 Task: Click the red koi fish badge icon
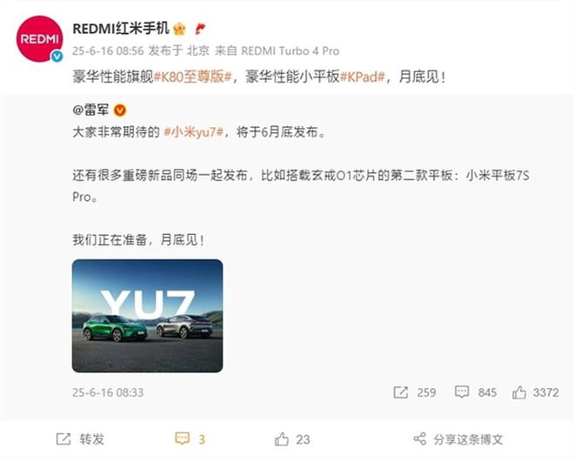click(x=200, y=29)
